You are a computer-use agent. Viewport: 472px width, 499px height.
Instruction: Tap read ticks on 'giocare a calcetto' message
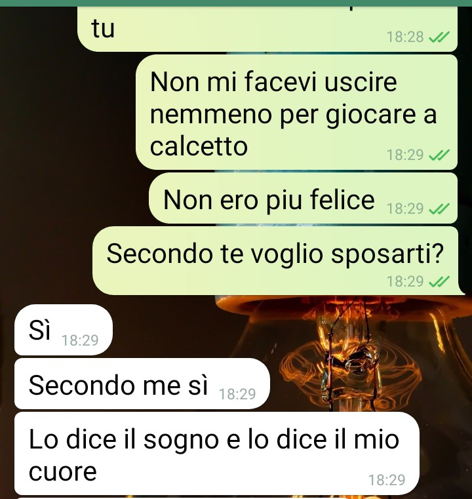[439, 155]
